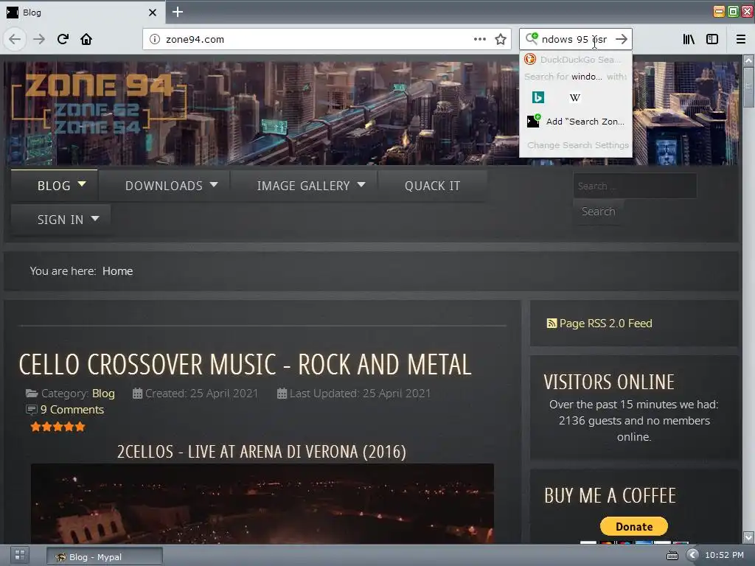Show site information icon in address bar
This screenshot has height=566, width=755.
pyautogui.click(x=155, y=39)
